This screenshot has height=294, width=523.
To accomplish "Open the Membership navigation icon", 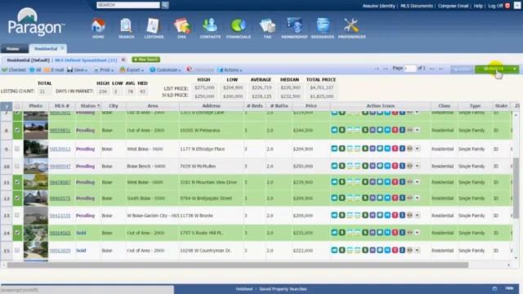I will (x=294, y=29).
